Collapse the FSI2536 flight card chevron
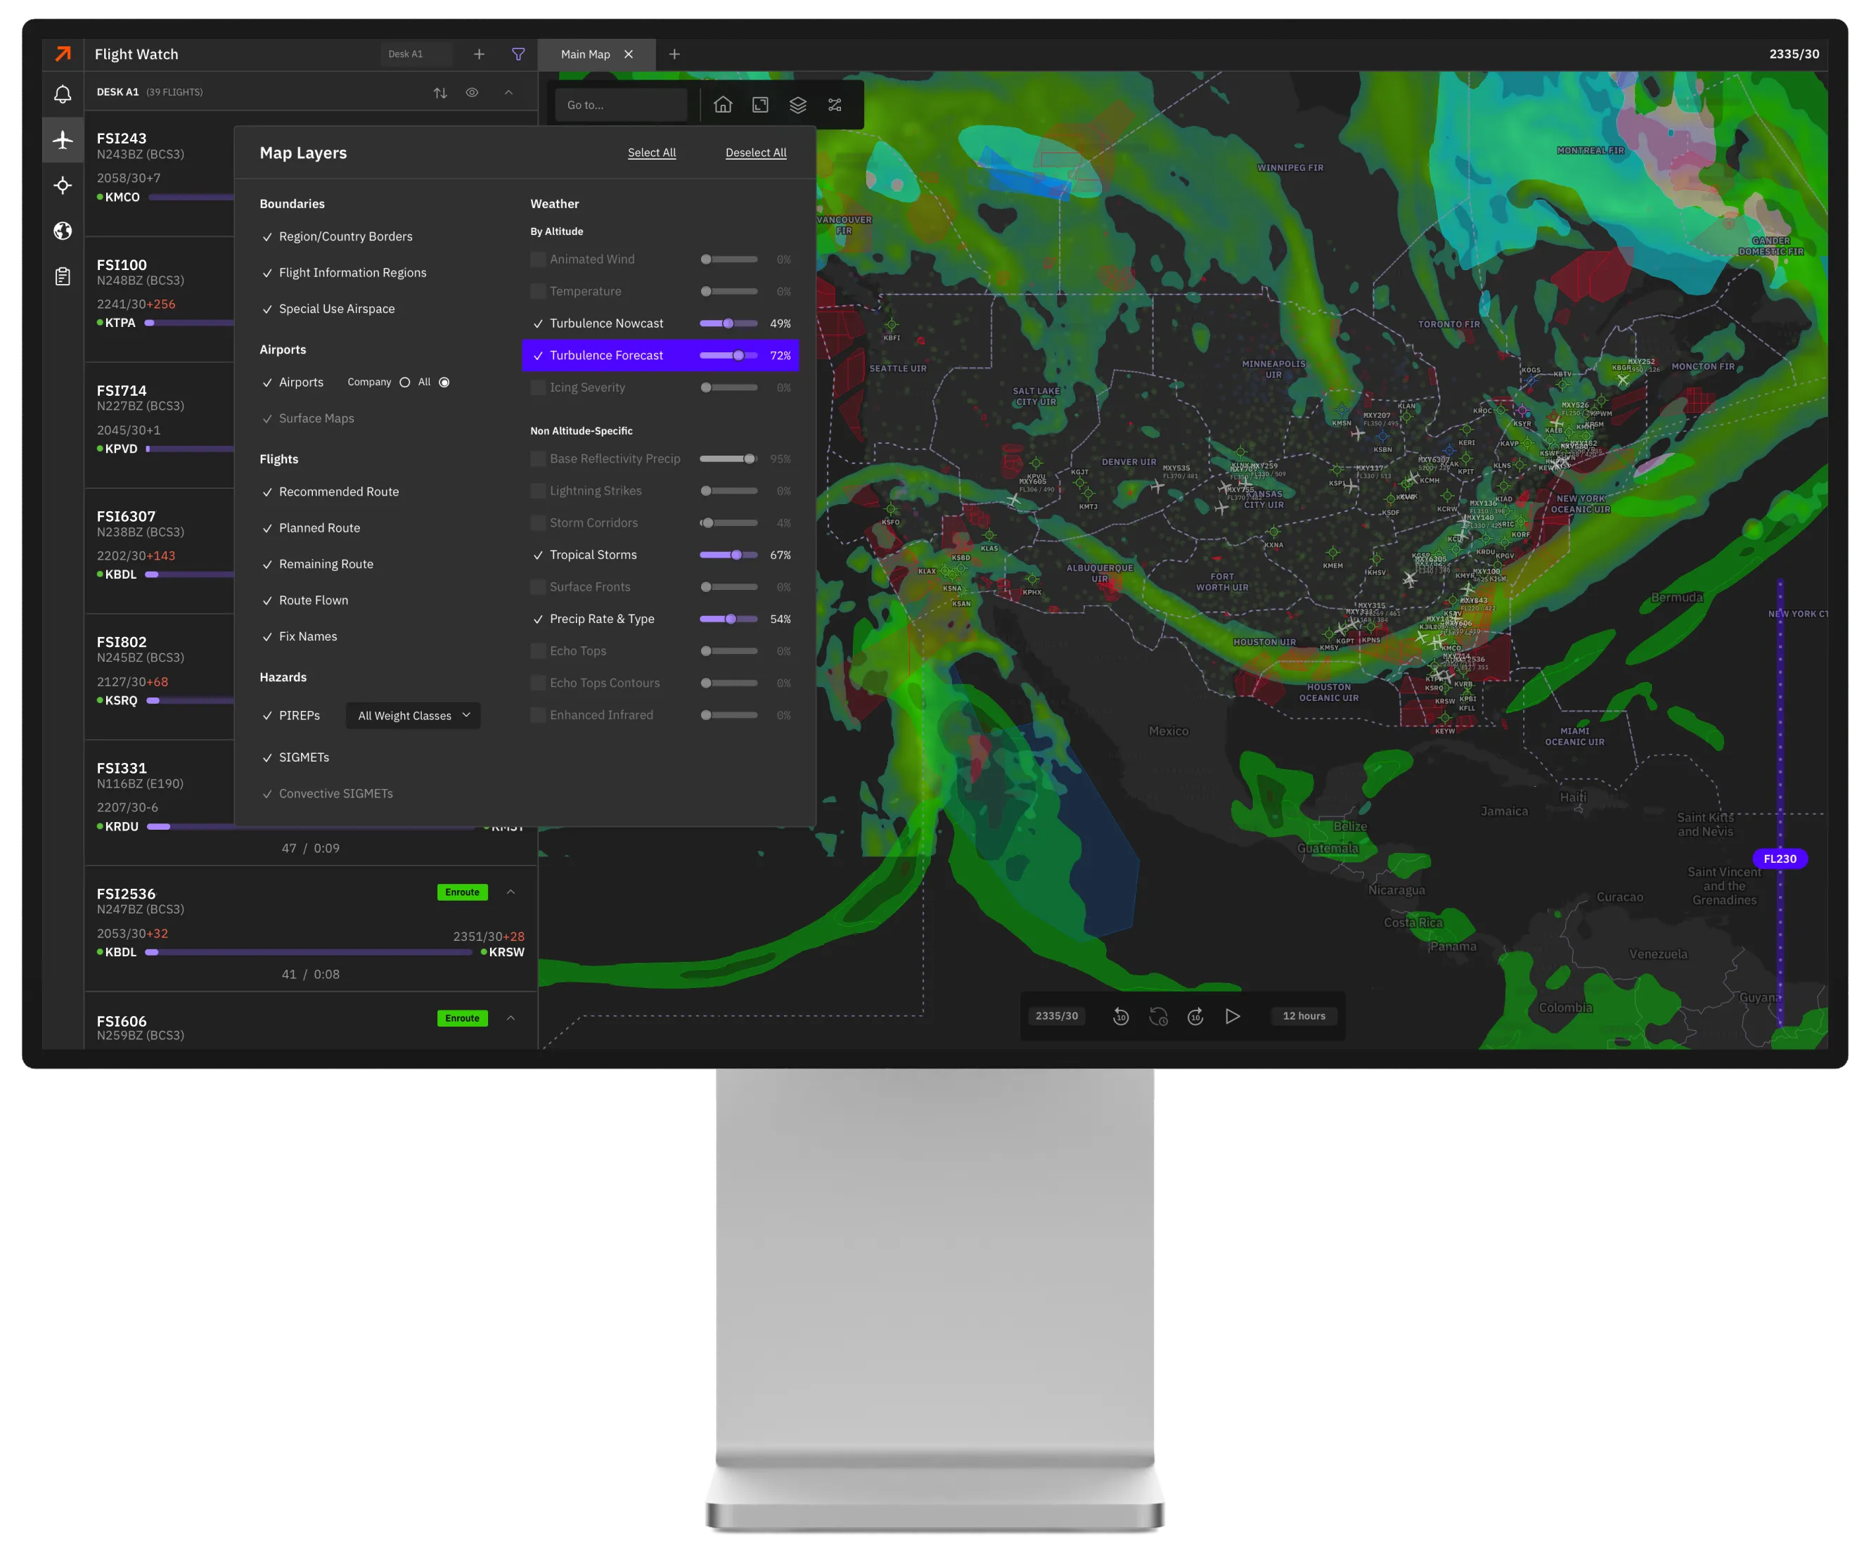 (x=511, y=892)
